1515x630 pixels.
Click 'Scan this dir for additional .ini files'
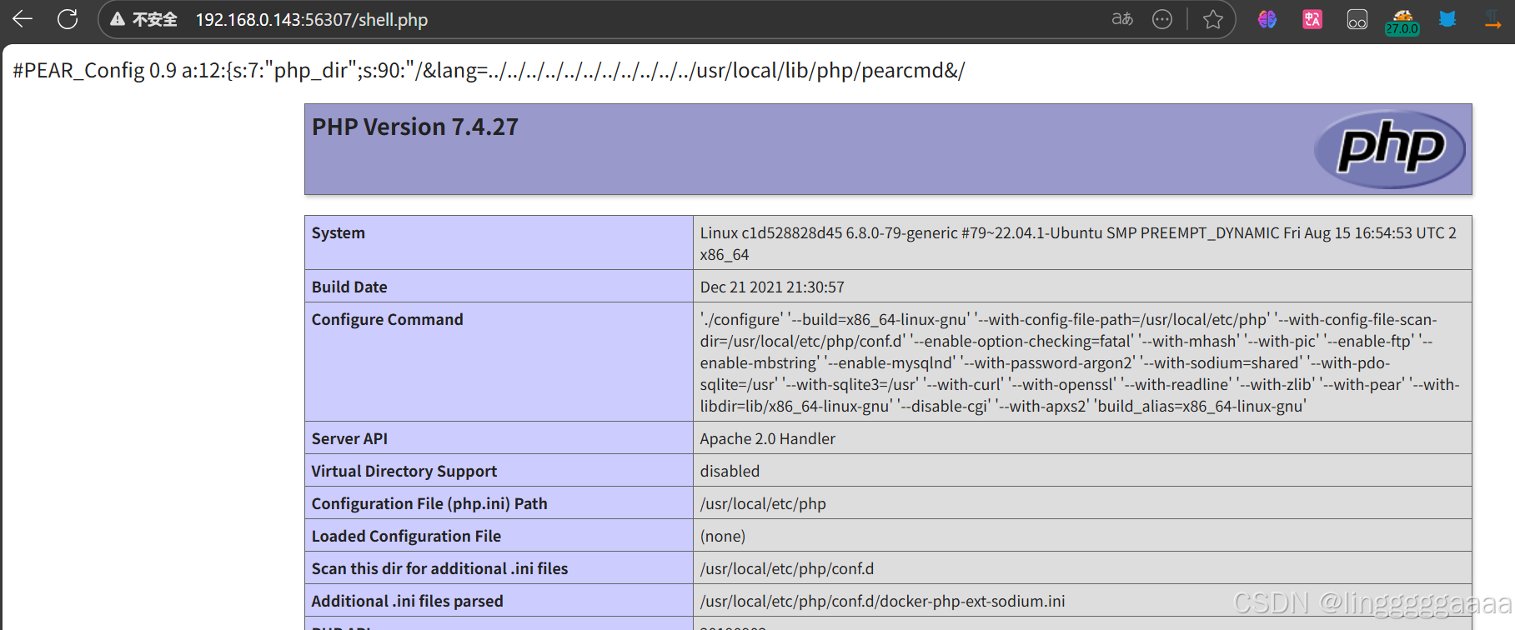point(440,568)
